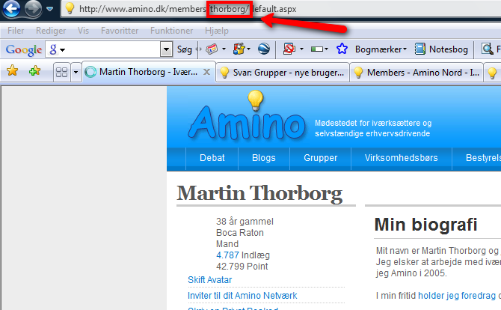
Task: Click the Google toolbar colorful gadget icon
Action: pos(239,49)
